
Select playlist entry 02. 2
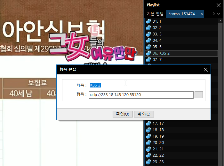[x=181, y=28]
